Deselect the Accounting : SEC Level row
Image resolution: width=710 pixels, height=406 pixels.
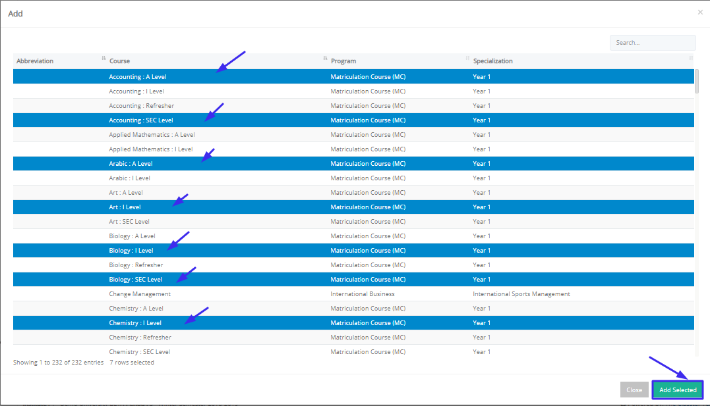pos(353,120)
